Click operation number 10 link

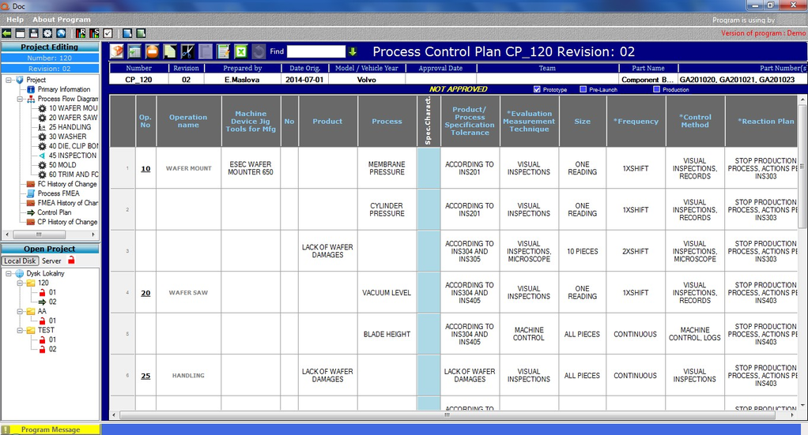pyautogui.click(x=145, y=168)
